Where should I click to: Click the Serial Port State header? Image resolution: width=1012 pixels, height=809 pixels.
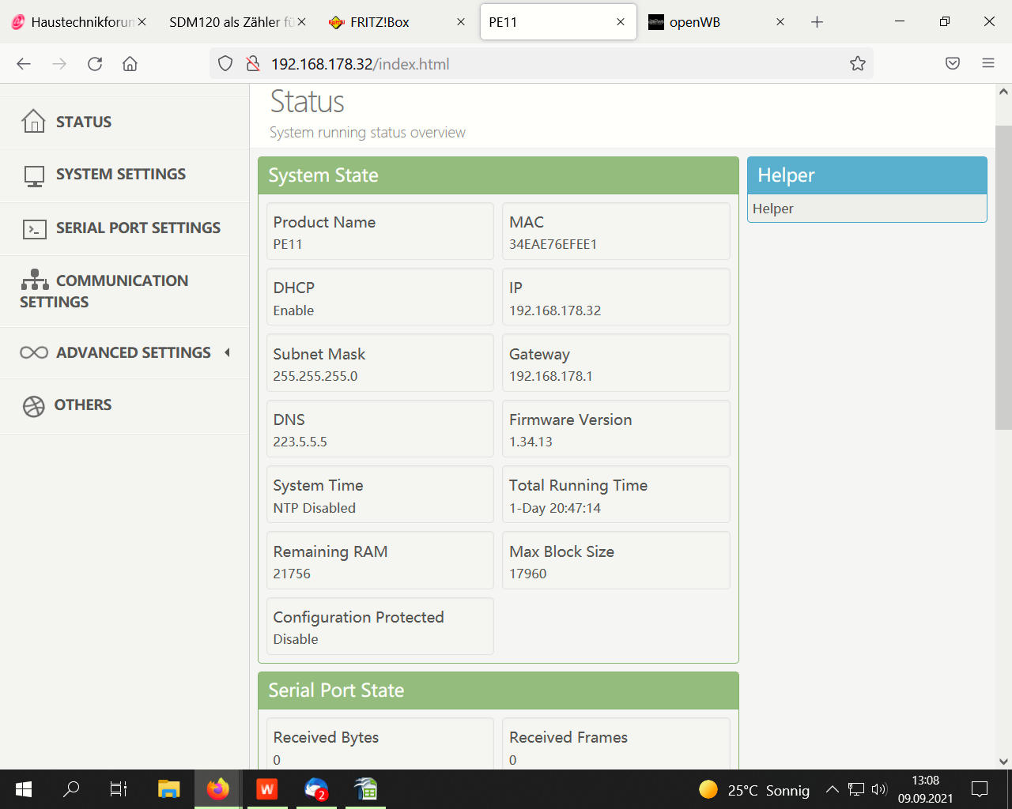click(x=498, y=690)
